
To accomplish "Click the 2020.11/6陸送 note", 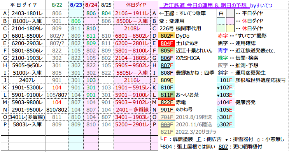I will tap(194, 124).
